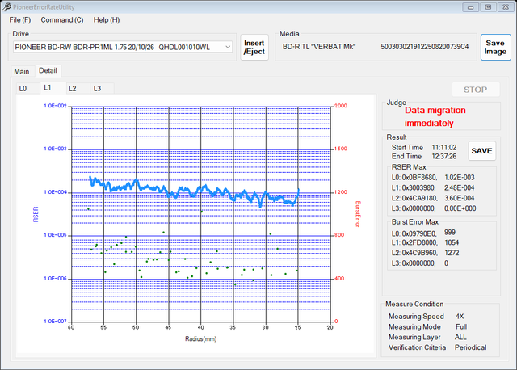Expand the Drive selection dropdown arrow
The image size is (517, 370).
point(228,47)
